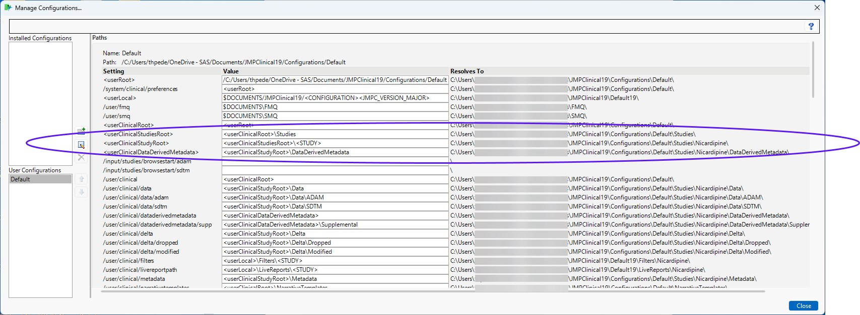Click the <userLocal> value field
860x315 pixels.
click(x=335, y=98)
